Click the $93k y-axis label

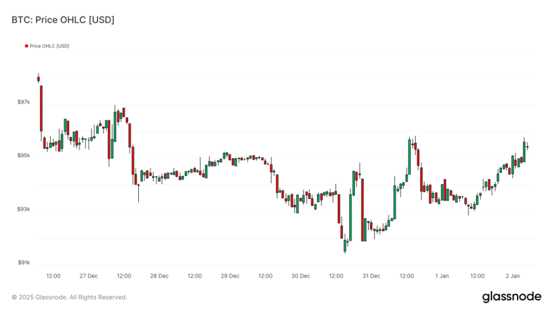click(24, 209)
